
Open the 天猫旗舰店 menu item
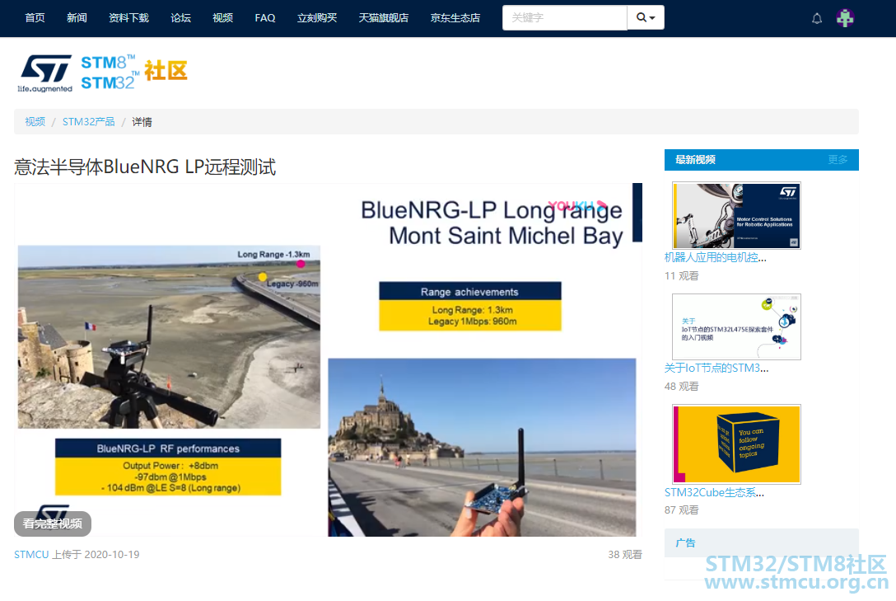(384, 18)
